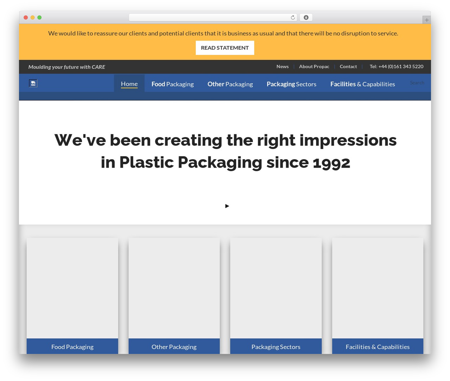Click the orange banner reassurance message text
The width and height of the screenshot is (450, 381).
(x=223, y=33)
